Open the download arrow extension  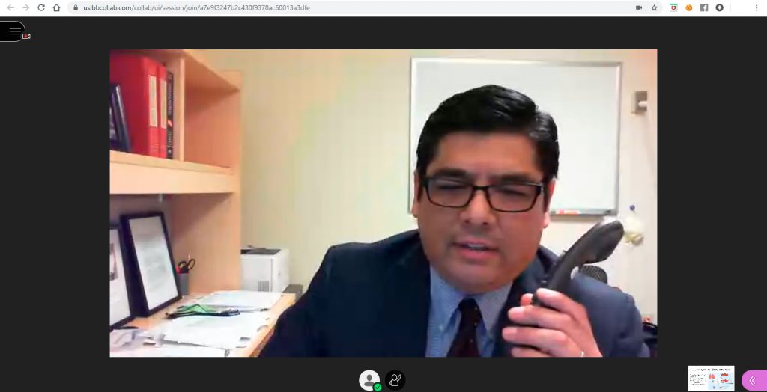tap(719, 7)
